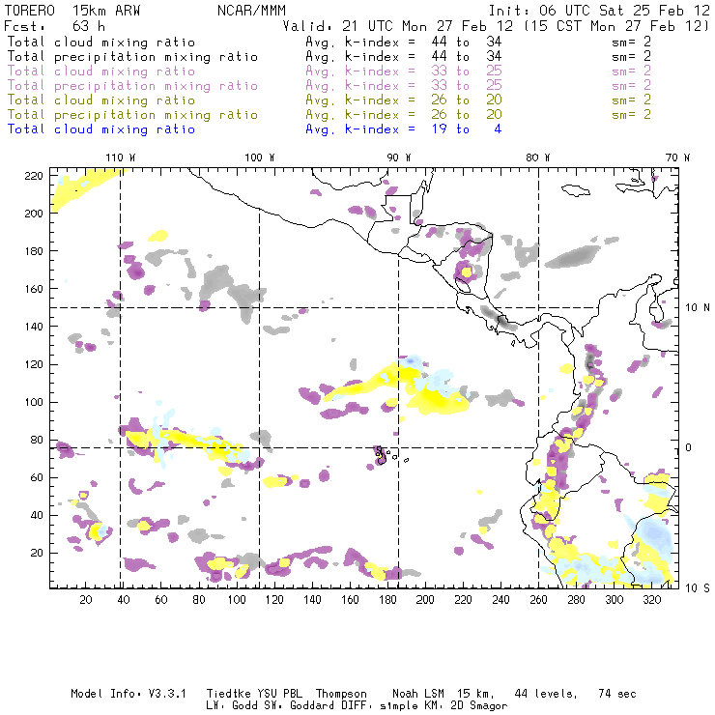Click the 'Model Info: V3.3.1' footer text
715x715 pixels.
pyautogui.click(x=129, y=694)
